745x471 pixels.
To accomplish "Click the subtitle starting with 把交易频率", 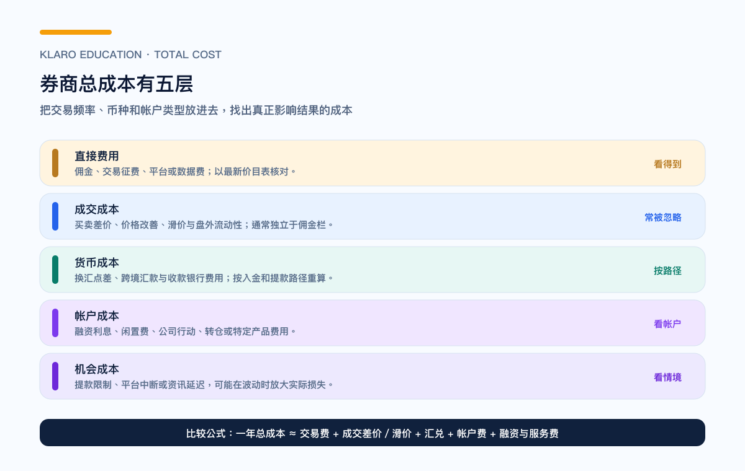I will 196,110.
